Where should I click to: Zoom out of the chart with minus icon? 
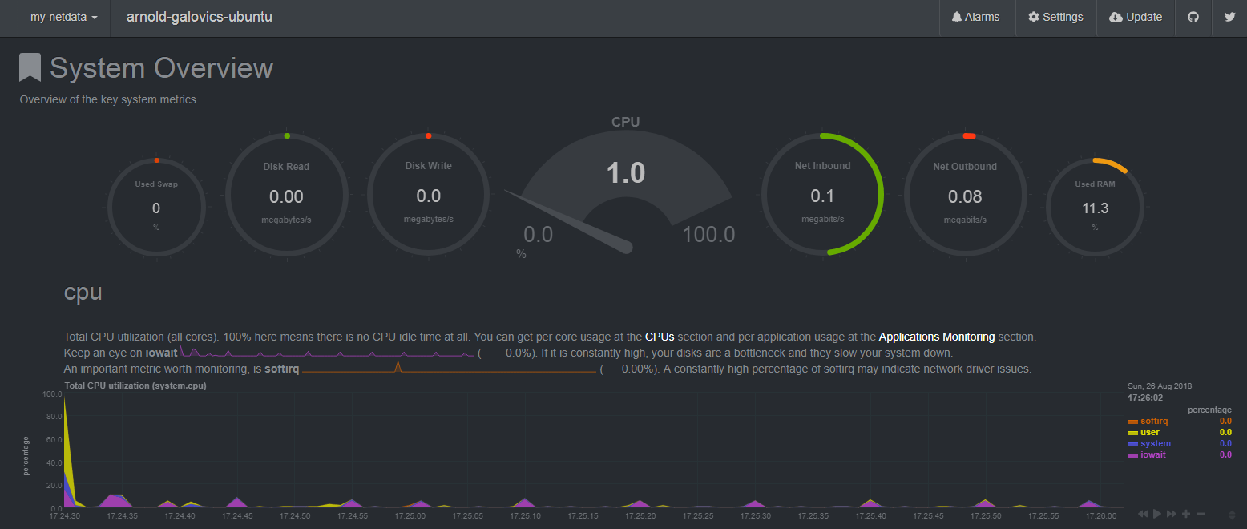(1201, 514)
